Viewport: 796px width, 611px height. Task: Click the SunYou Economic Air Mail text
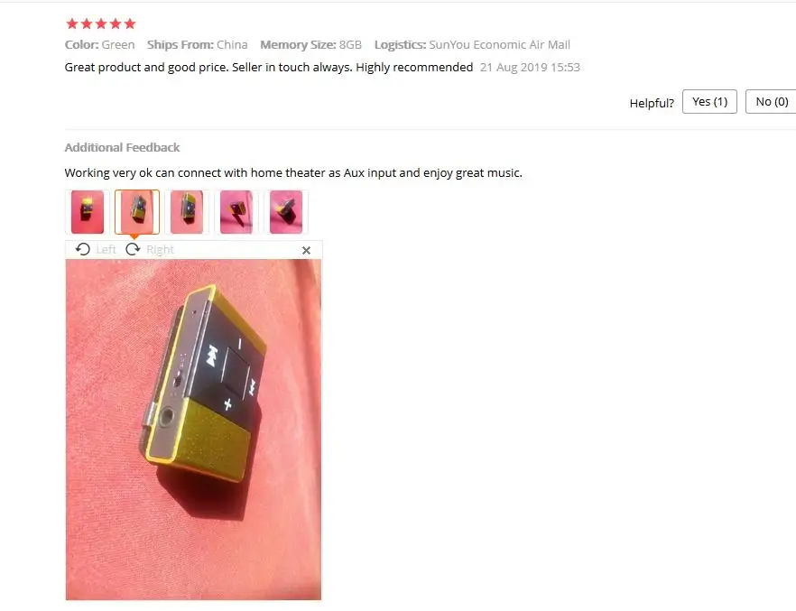[500, 44]
